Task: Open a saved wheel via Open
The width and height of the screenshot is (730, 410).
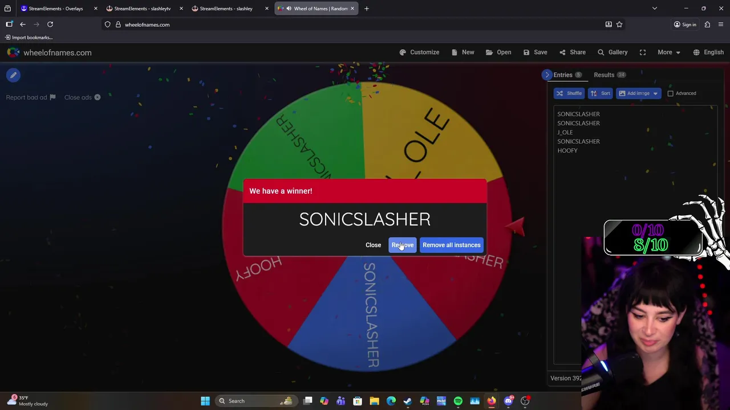Action: (x=498, y=52)
